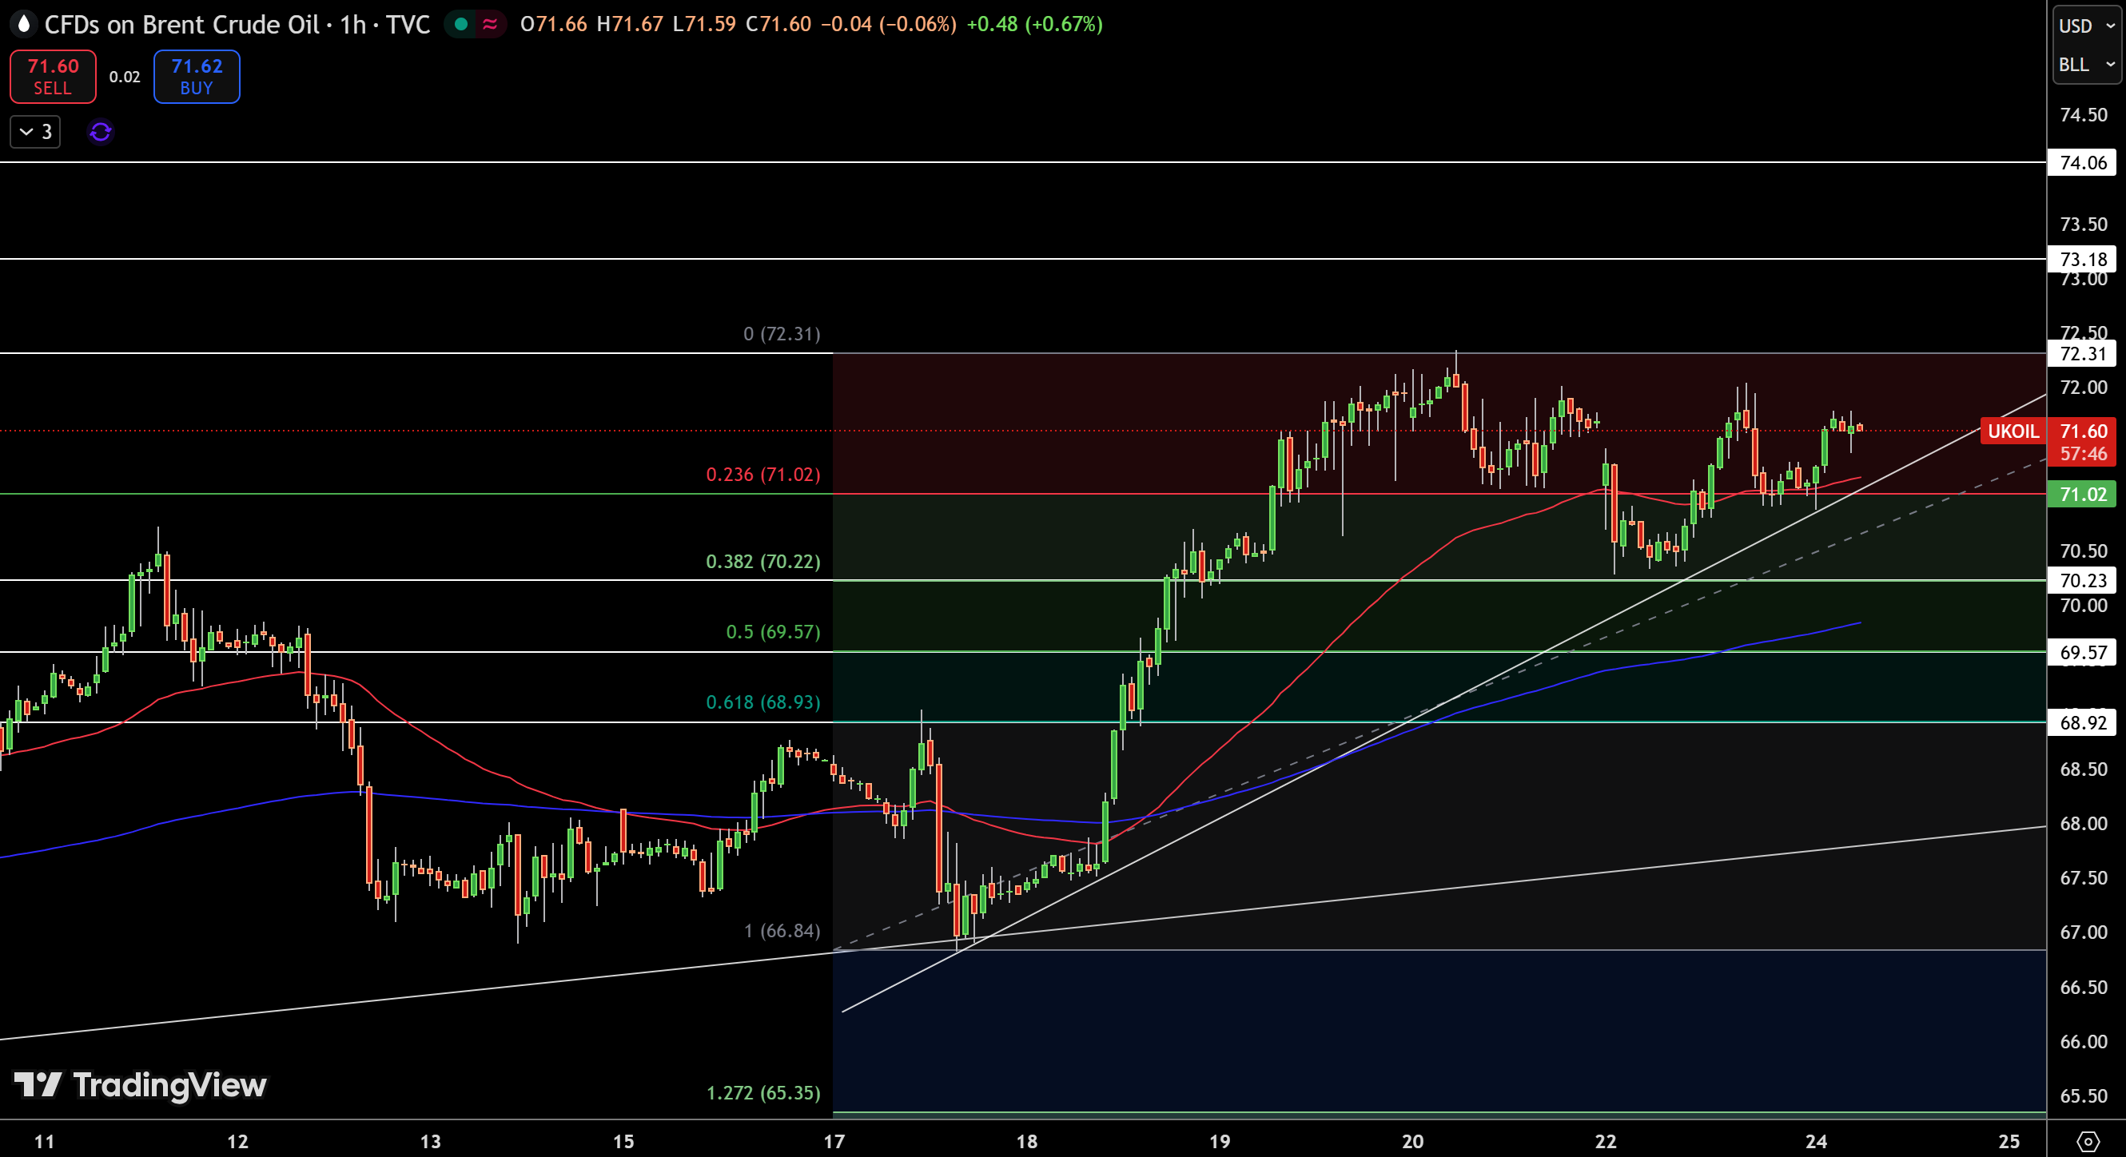Click the Fibonacci label 0.618 (68.93)
Image resolution: width=2126 pixels, height=1157 pixels.
click(x=763, y=702)
